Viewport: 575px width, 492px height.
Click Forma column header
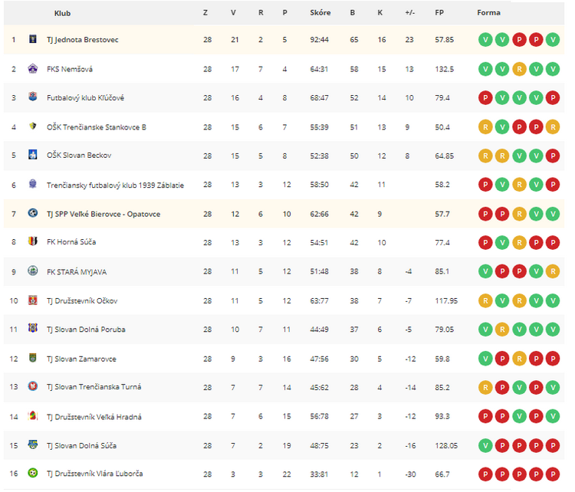[x=488, y=12]
